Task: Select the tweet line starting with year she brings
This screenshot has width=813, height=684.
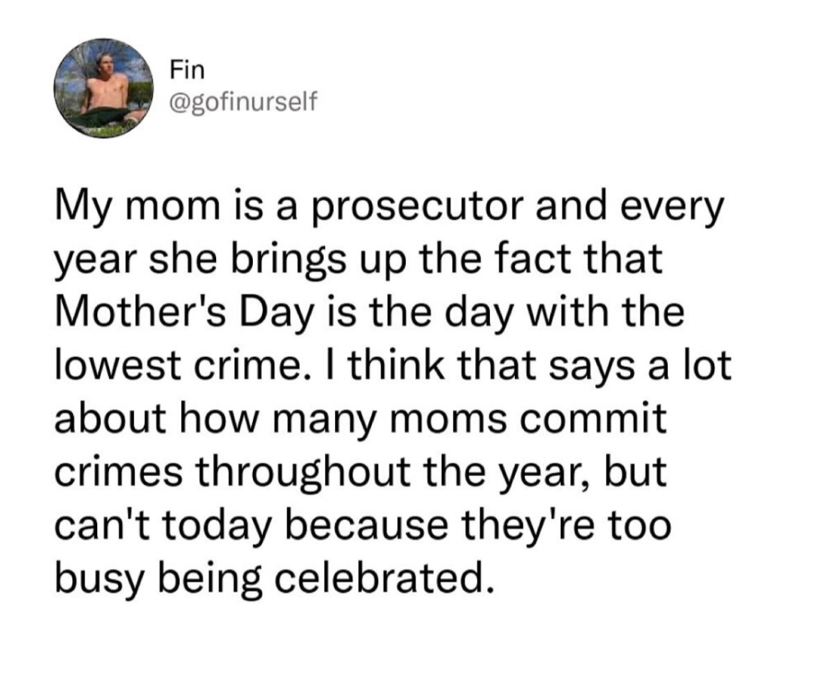Action: pos(359,259)
